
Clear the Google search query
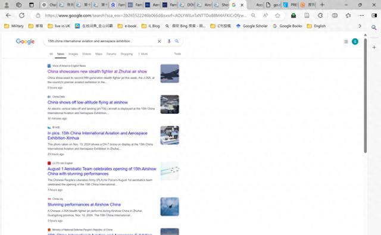tap(160, 41)
